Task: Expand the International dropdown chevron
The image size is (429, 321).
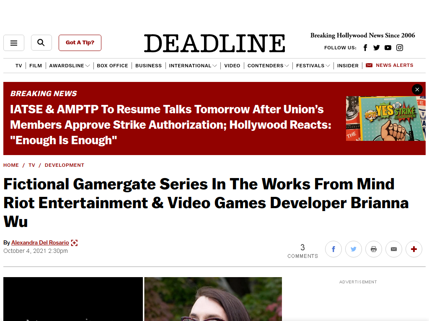Action: point(215,66)
